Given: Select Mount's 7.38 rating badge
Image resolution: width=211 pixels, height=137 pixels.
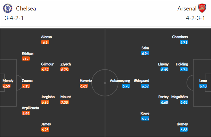Looking at the screenshot, I should [65, 102].
